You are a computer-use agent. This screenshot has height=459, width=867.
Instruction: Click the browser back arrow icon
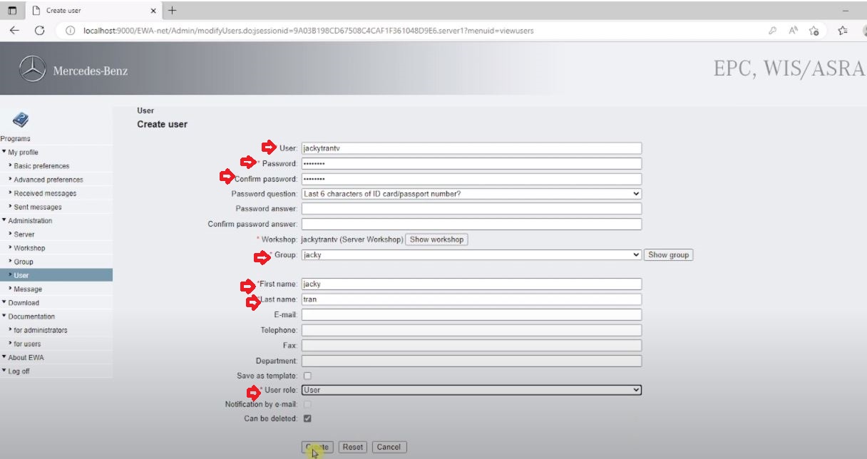point(14,31)
